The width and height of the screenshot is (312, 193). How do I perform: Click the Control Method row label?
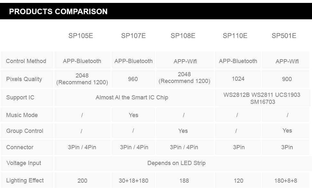coord(26,61)
